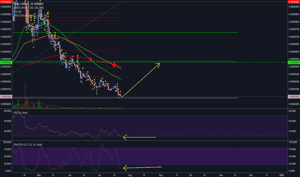300x177 pixels.
Task: Select the Verge / Bitcoin, 1D, BINANCE chart title
Action: 29,4
